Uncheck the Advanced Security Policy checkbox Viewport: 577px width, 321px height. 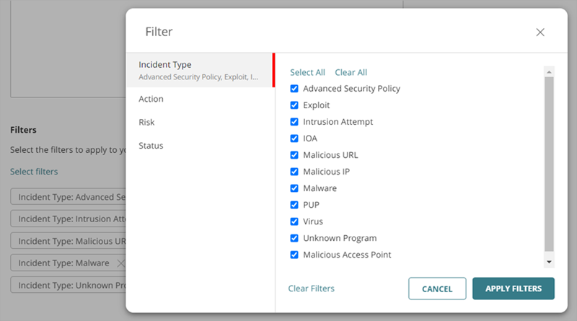pos(294,89)
